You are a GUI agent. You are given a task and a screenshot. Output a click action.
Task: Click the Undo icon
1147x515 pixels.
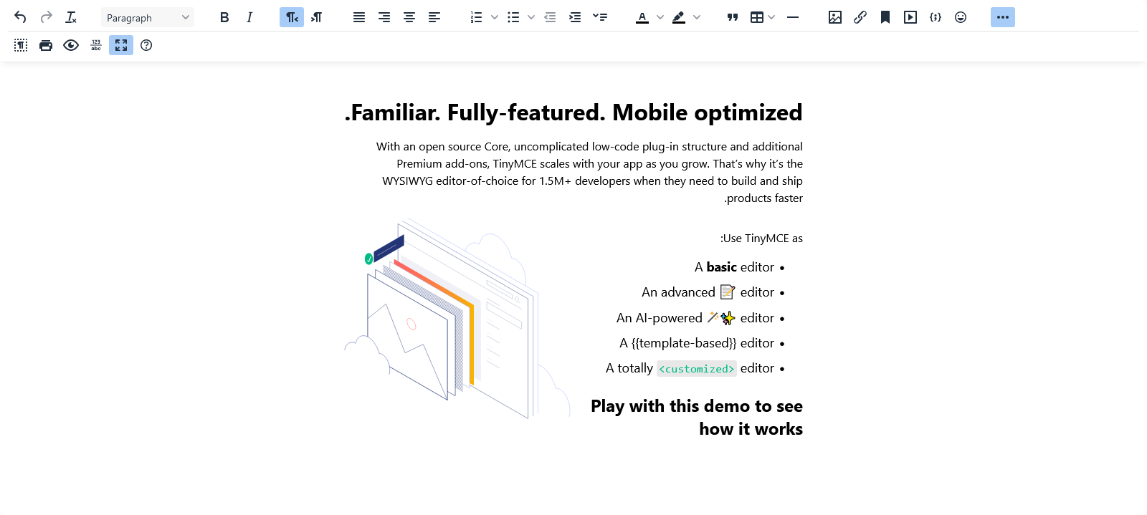tap(20, 17)
